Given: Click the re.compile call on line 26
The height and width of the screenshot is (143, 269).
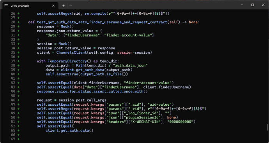Looking at the screenshot, I should point(127,14).
